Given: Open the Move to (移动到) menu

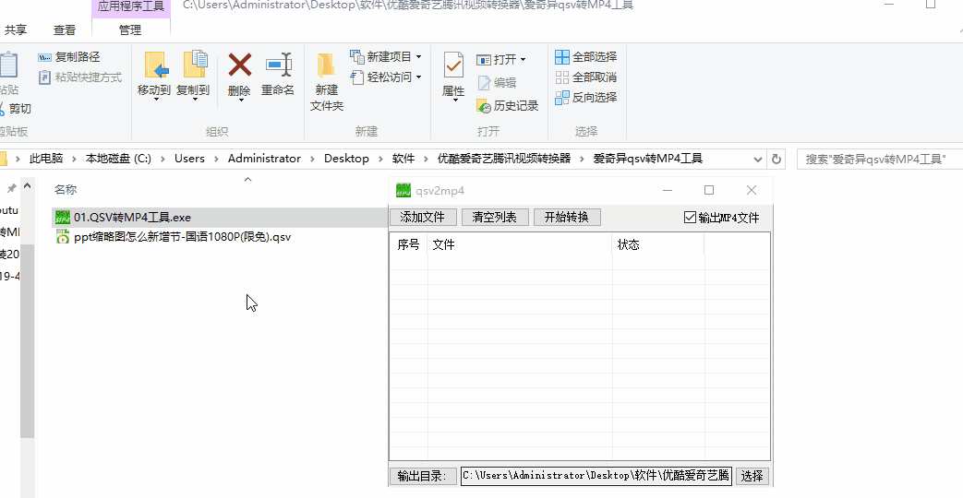Looking at the screenshot, I should (x=154, y=76).
